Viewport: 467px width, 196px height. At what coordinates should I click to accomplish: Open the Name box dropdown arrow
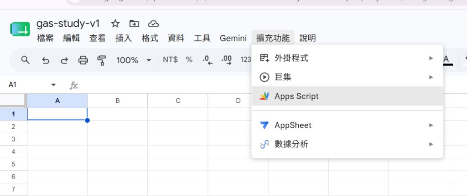(x=54, y=85)
